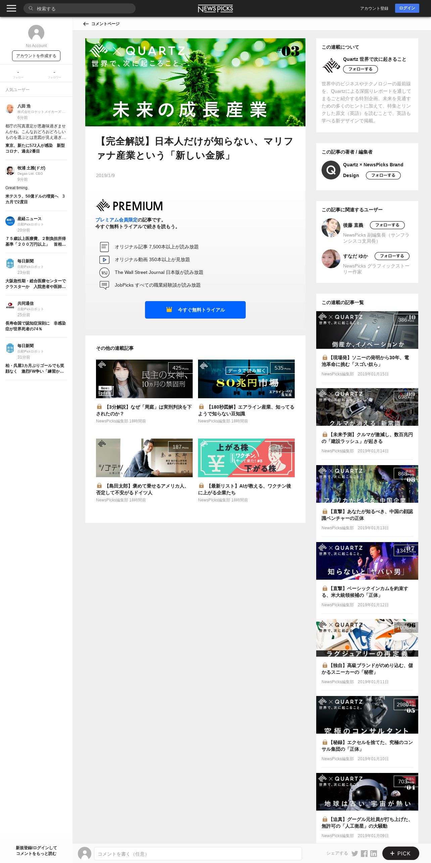This screenshot has height=863, width=431.
Task: Open the hamburger menu
Action: [11, 8]
